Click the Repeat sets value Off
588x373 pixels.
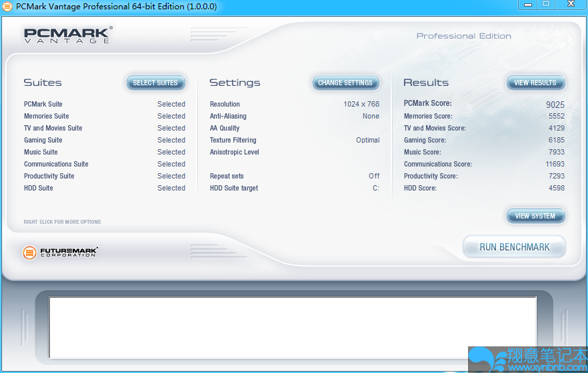374,176
